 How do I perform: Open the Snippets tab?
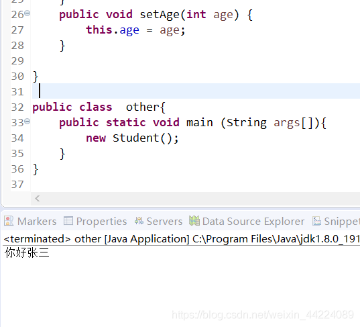(336, 222)
